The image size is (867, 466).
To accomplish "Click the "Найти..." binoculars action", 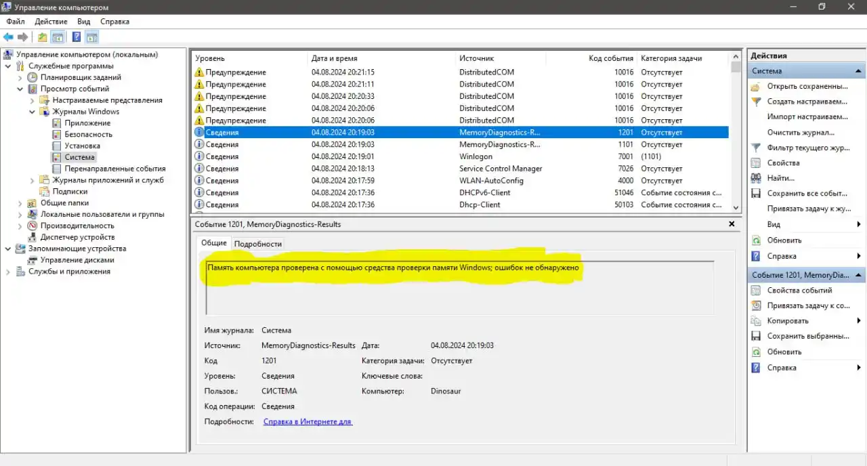I will click(780, 178).
